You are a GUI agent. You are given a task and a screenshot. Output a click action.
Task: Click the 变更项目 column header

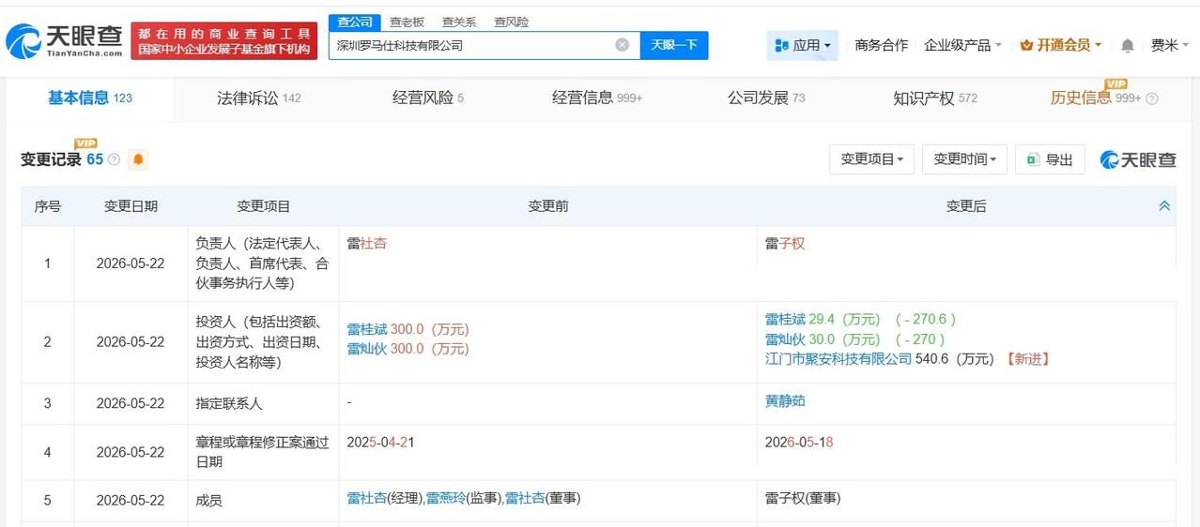(264, 206)
